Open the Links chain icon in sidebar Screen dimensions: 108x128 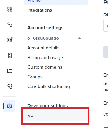coord(10,25)
